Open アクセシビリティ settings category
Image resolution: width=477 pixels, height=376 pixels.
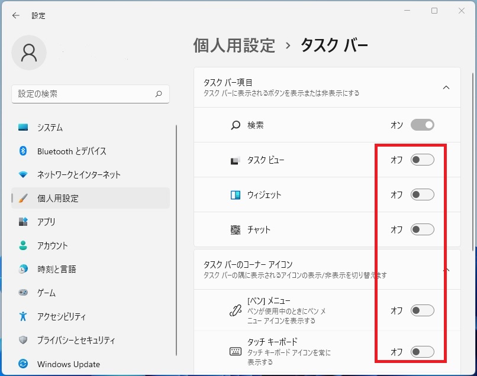click(91, 316)
